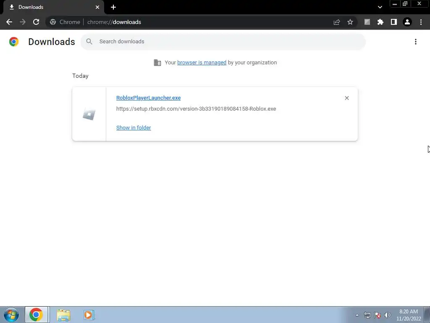Image resolution: width=430 pixels, height=323 pixels.
Task: Click the Roblox file icon thumbnail
Action: (x=89, y=114)
